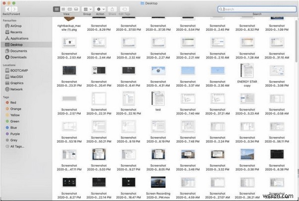Select Screenshot thumbnail ending 5.23 AM
This screenshot has width=299, height=201.
[247, 99]
